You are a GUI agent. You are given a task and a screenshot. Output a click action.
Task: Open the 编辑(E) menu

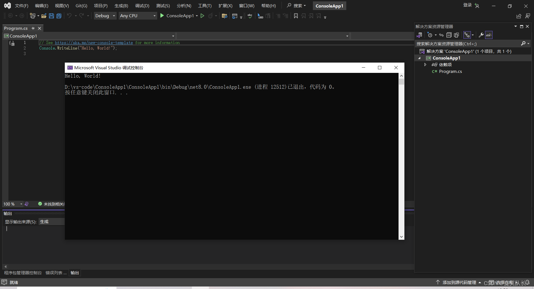(x=41, y=6)
